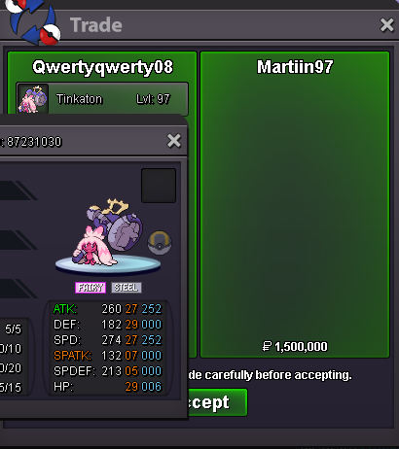Click the Trade swap Pokéball icon
The image size is (399, 449).
click(34, 20)
